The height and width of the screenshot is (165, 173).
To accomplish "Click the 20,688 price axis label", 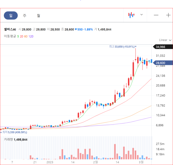I will [x=160, y=85].
